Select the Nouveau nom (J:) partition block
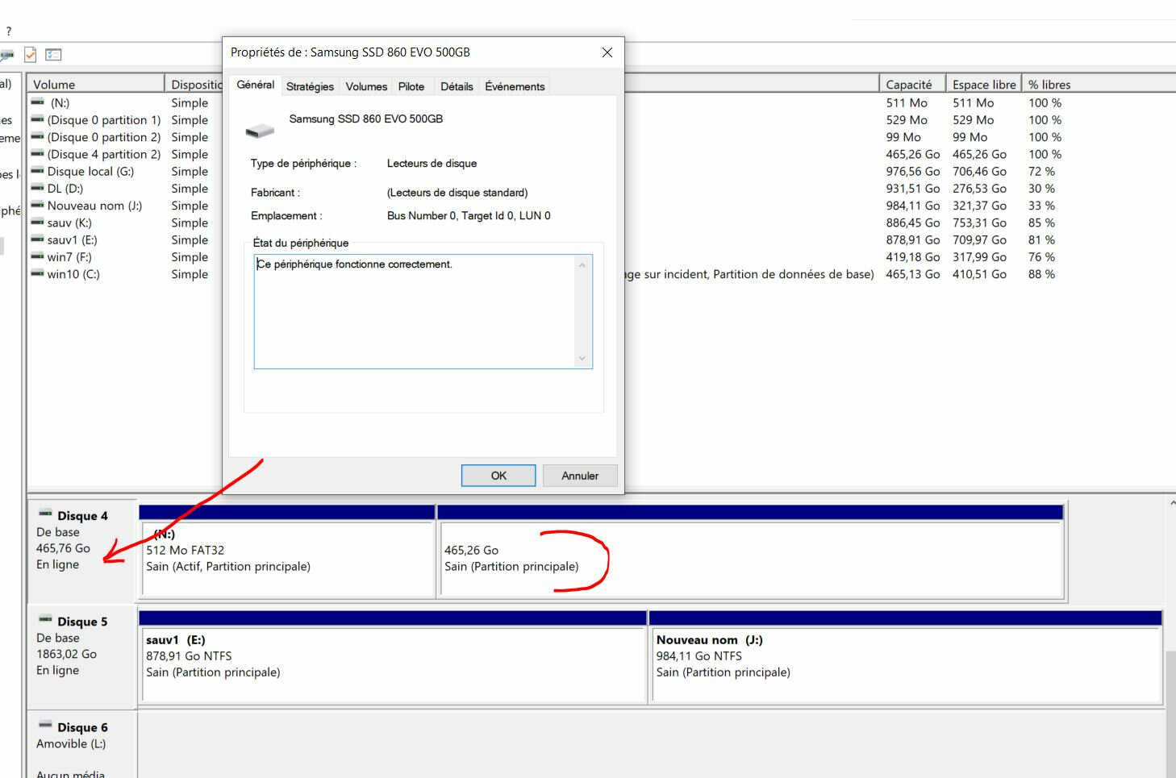Viewport: 1176px width, 778px height. [x=906, y=665]
